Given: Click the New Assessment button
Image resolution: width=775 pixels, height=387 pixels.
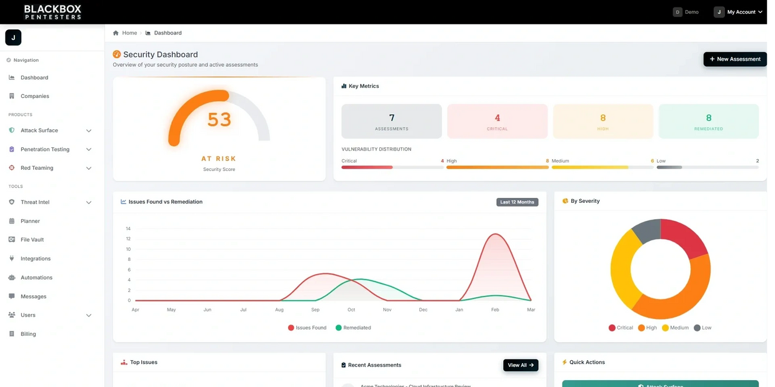Looking at the screenshot, I should point(735,59).
